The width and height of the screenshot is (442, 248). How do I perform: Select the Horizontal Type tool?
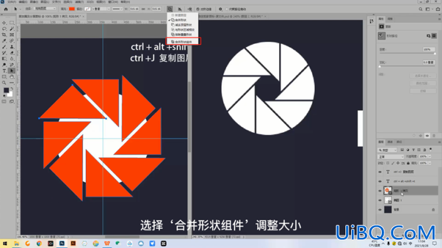[4, 71]
